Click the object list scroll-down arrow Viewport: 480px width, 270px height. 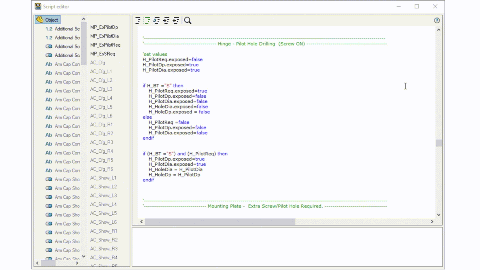tap(84, 256)
